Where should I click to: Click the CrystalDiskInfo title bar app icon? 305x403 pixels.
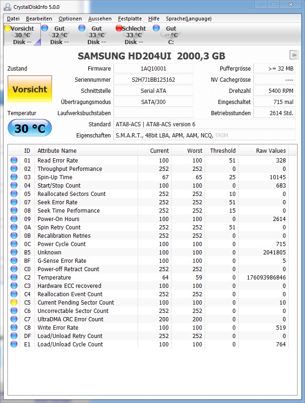(7, 7)
